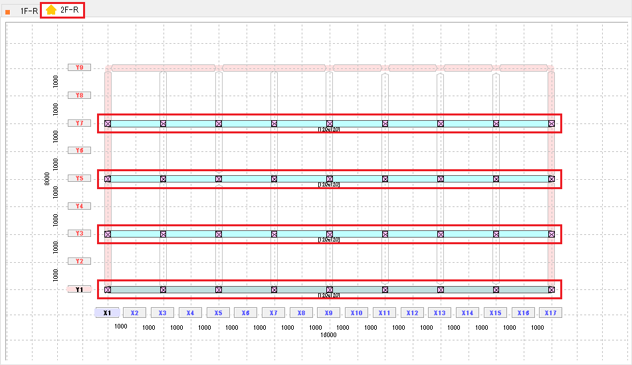This screenshot has height=365, width=632.
Task: Click the yellow house icon on 2F-R tab
Action: coord(51,10)
